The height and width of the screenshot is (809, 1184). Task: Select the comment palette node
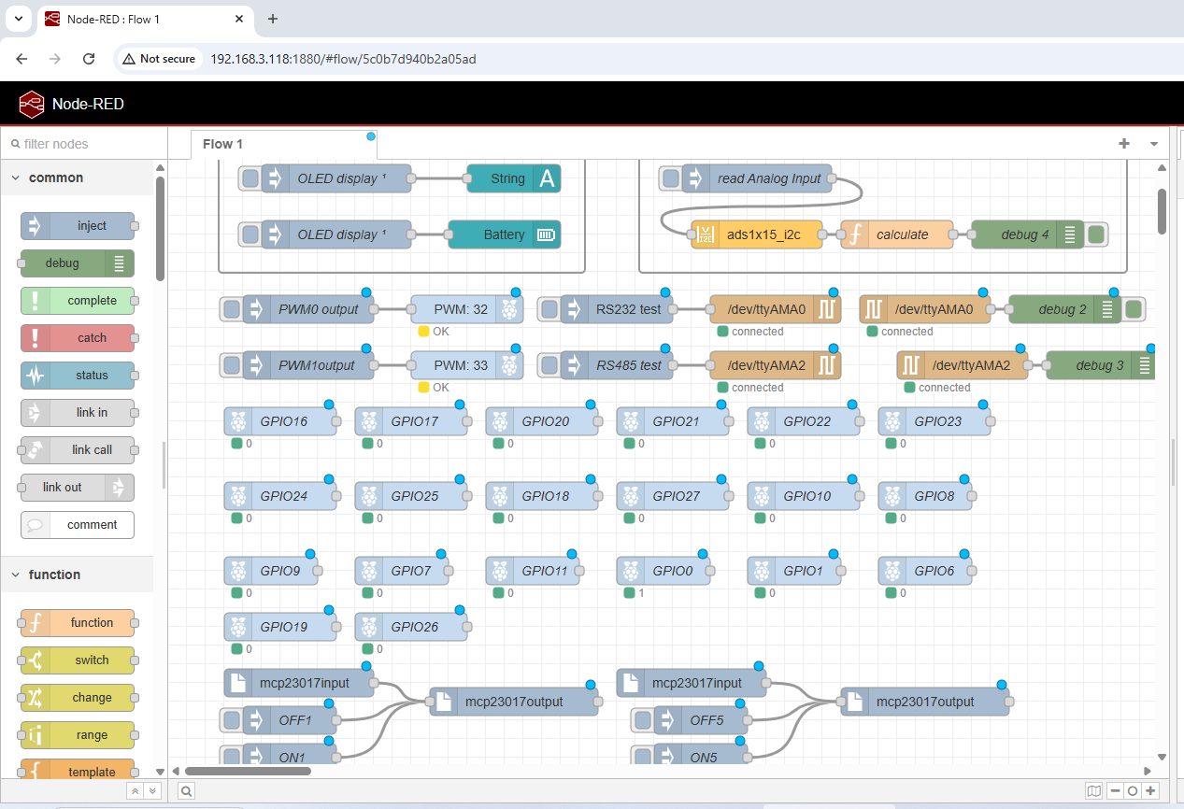[78, 524]
